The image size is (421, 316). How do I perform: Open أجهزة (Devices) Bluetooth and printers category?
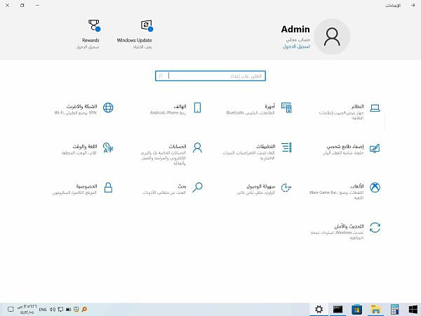(x=259, y=109)
